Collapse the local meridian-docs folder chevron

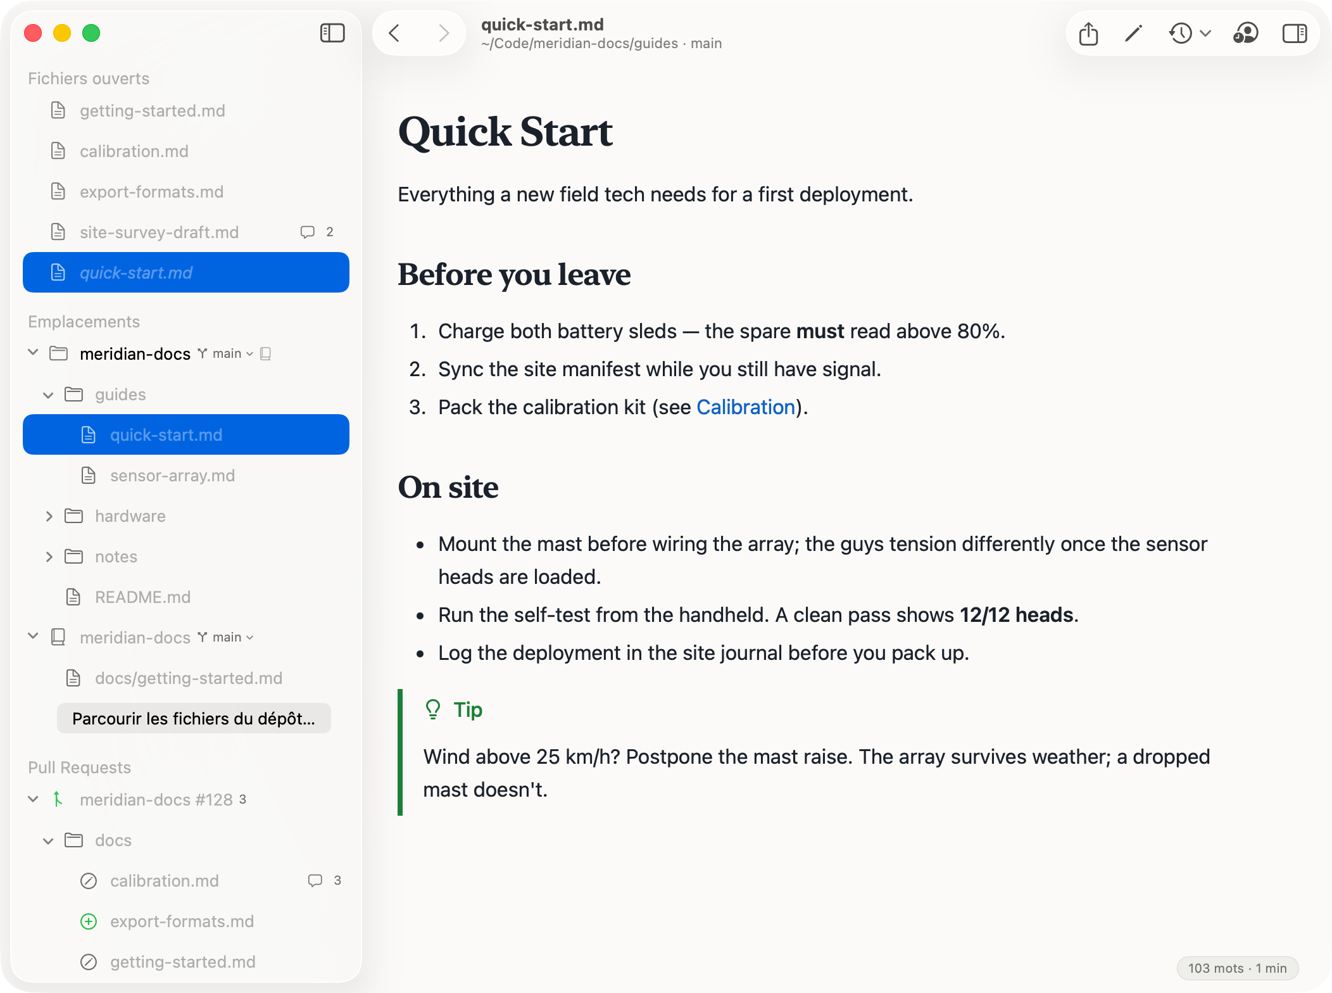pyautogui.click(x=33, y=353)
